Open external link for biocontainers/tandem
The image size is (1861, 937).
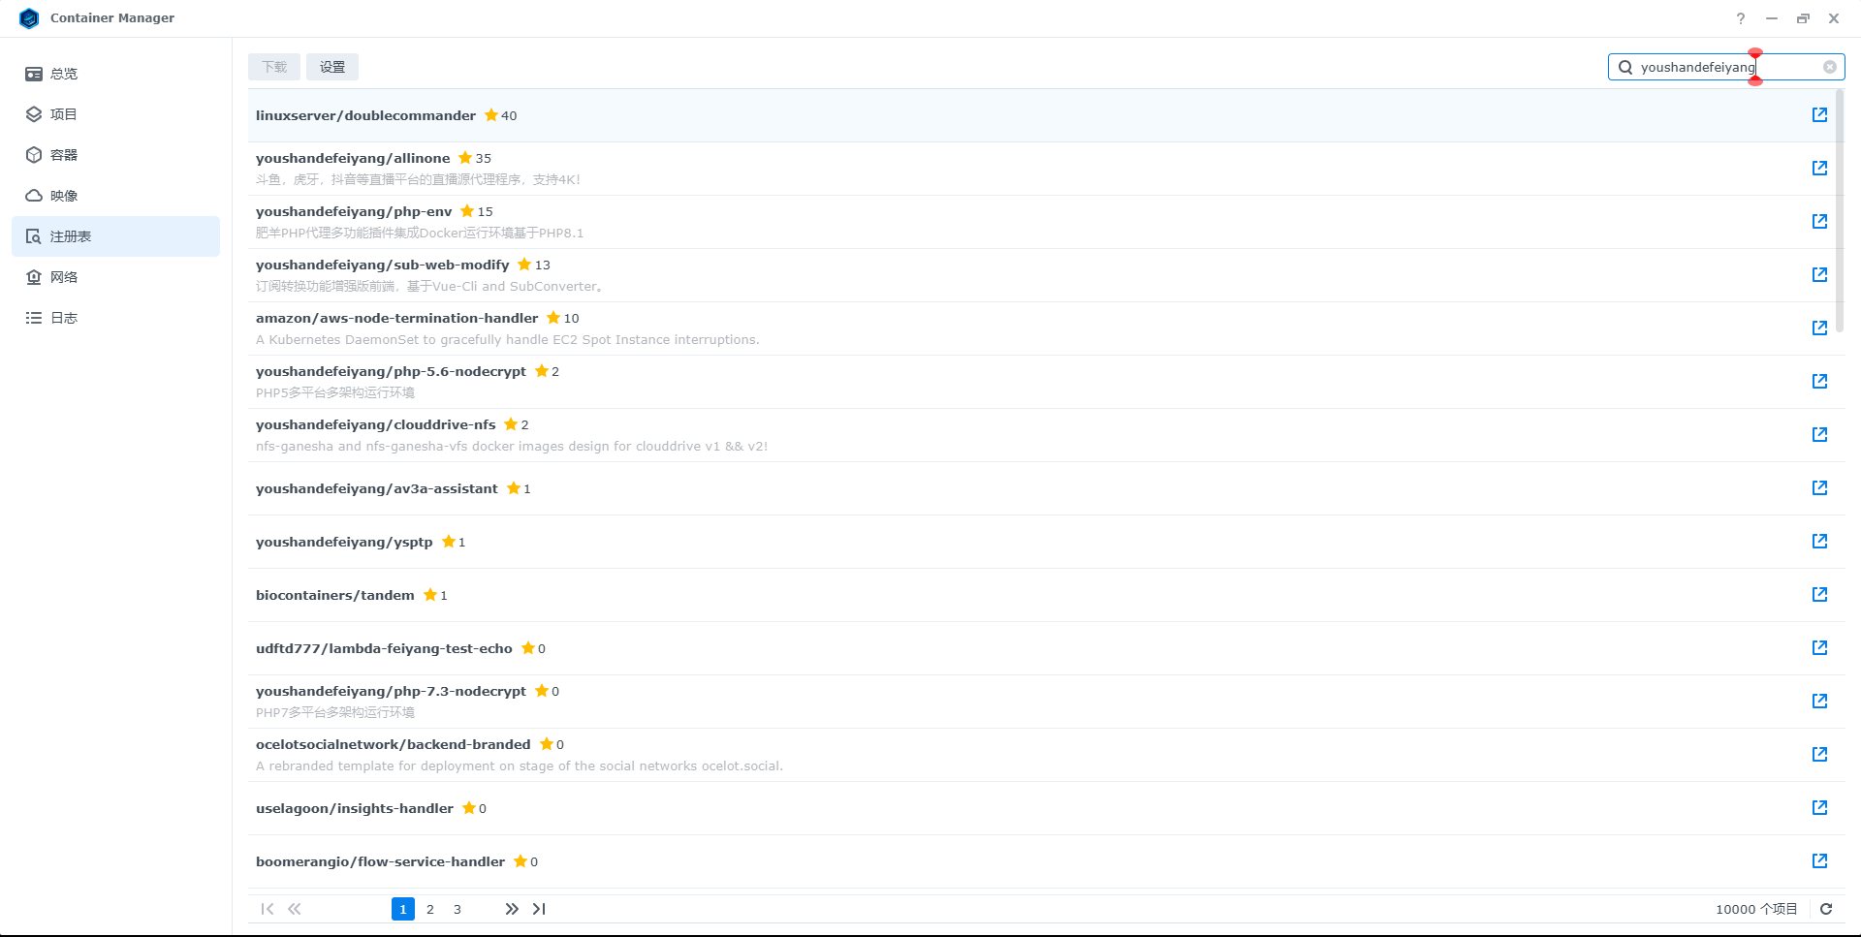coord(1819,595)
